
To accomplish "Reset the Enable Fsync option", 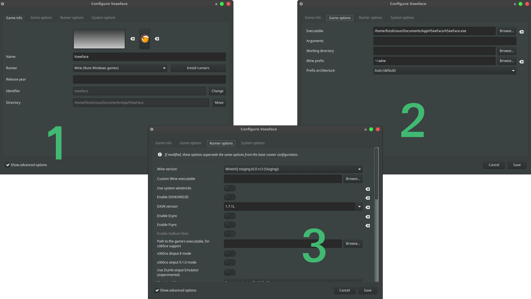I will point(368,226).
